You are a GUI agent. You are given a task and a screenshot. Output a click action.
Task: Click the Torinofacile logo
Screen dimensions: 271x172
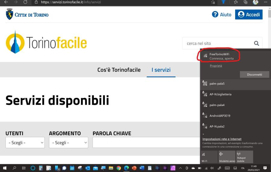coord(46,42)
